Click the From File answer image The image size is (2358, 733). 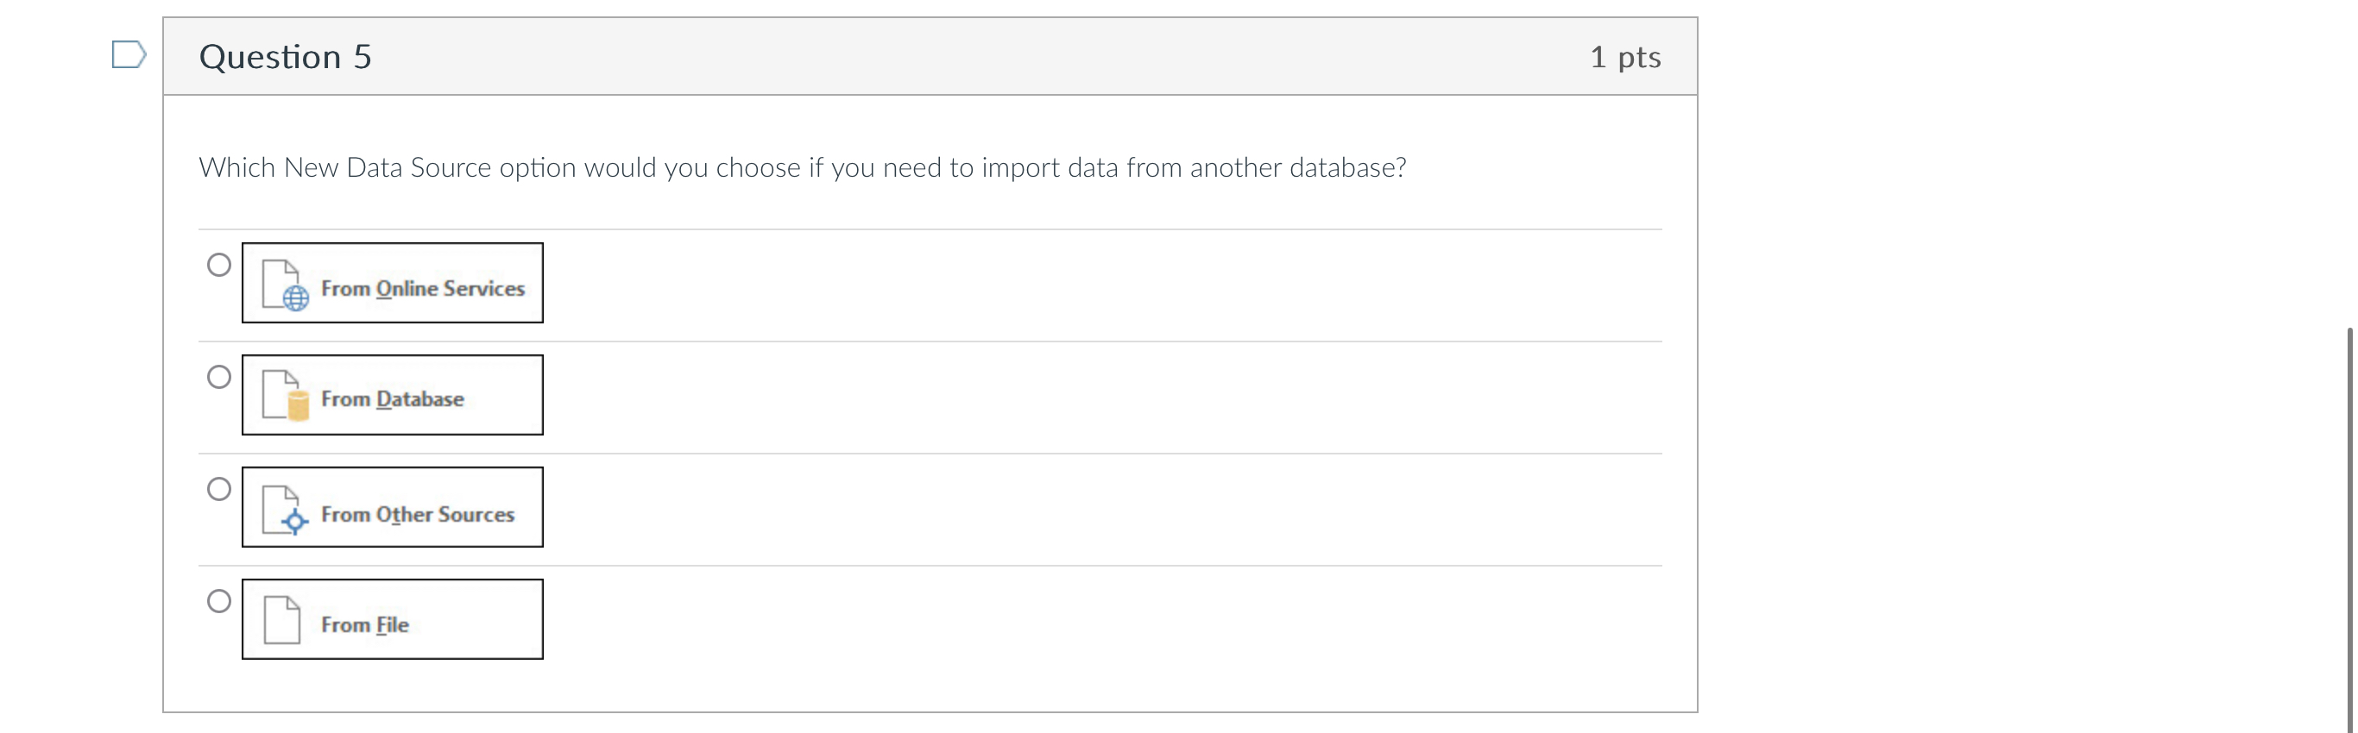coord(393,619)
